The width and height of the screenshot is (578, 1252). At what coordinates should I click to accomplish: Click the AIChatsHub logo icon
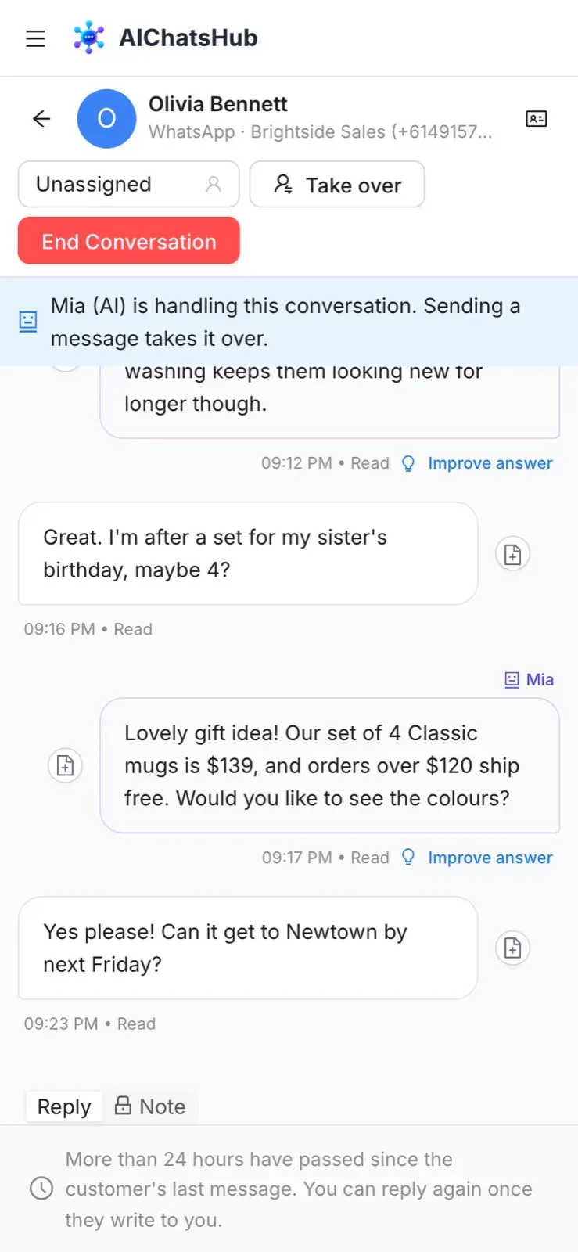pyautogui.click(x=88, y=38)
